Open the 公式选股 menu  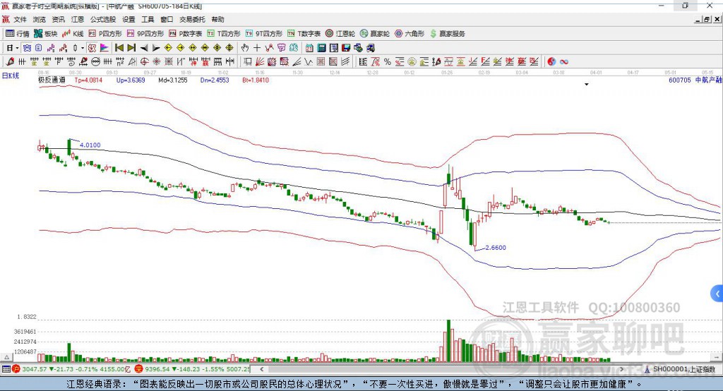pyautogui.click(x=103, y=19)
